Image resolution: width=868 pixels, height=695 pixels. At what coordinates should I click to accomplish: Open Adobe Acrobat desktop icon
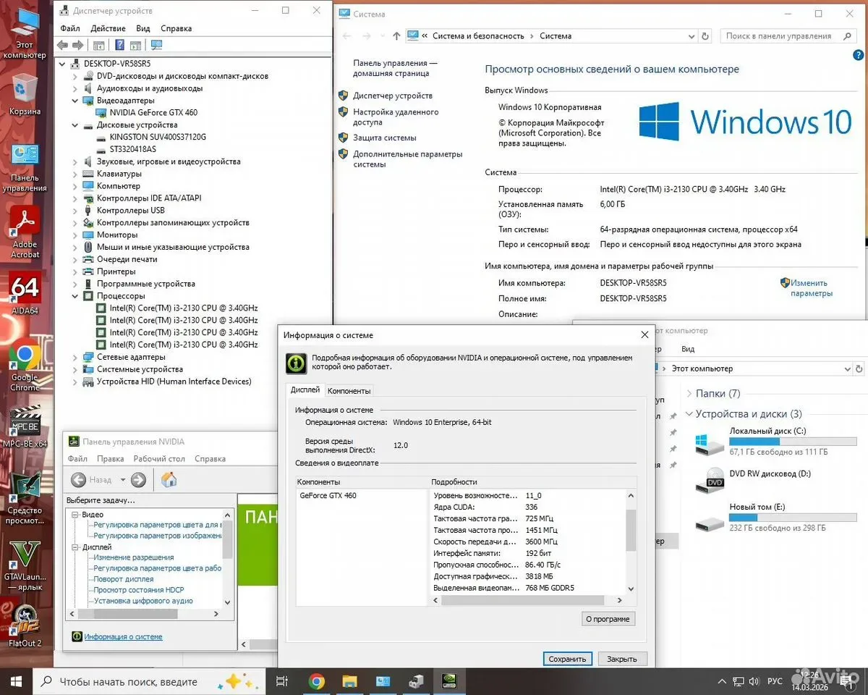point(25,232)
